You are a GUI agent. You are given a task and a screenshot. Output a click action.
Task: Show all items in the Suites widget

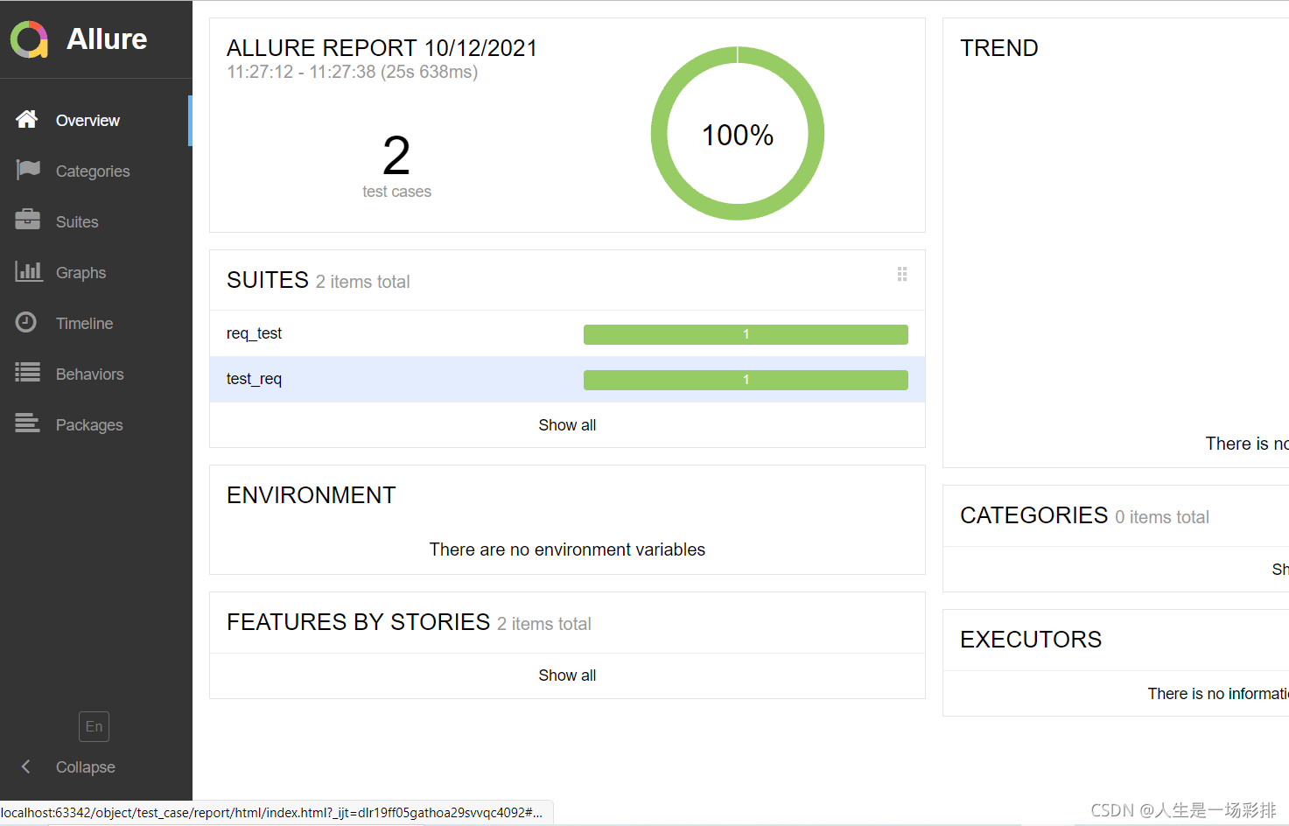click(567, 425)
